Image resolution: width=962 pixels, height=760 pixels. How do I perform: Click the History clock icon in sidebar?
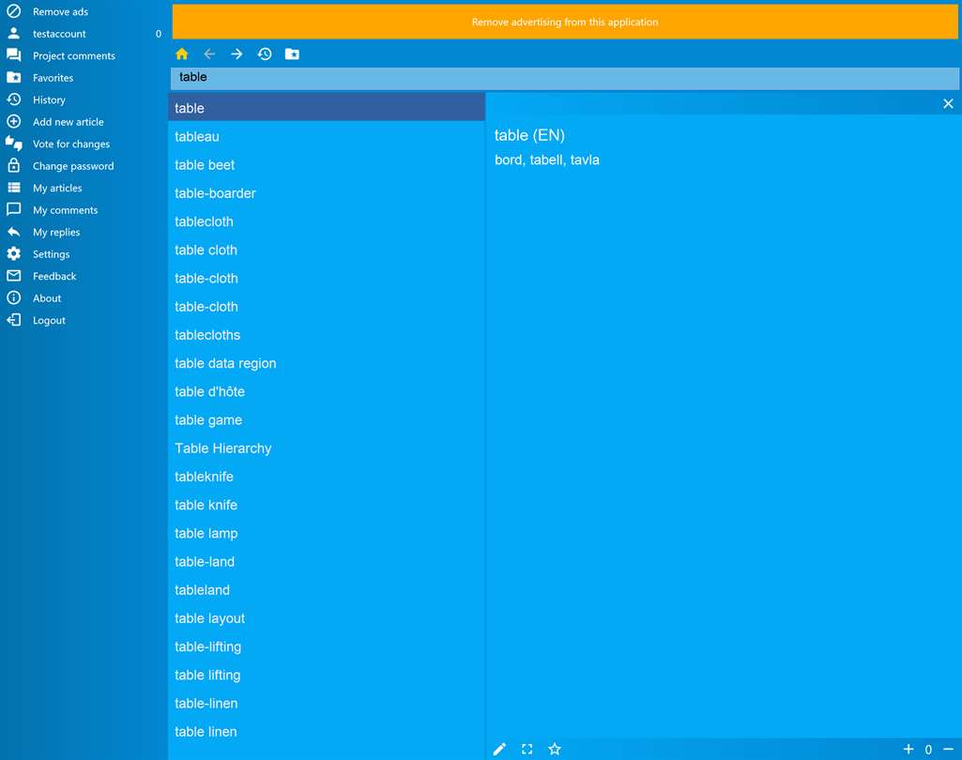pos(13,99)
